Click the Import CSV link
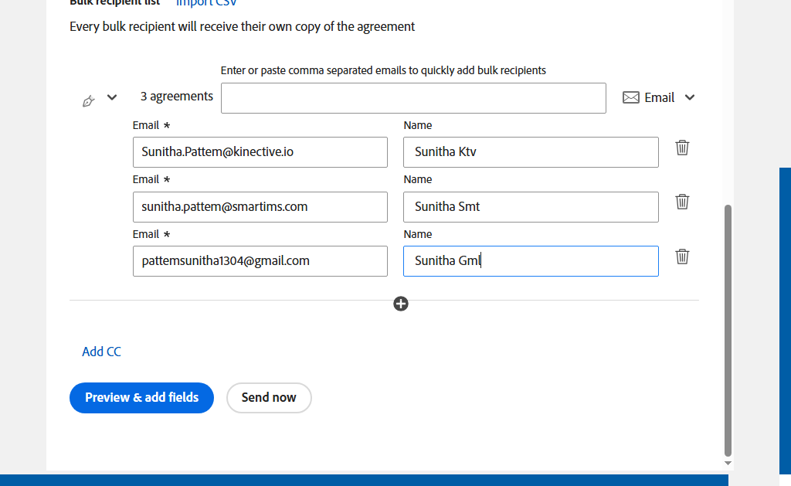The height and width of the screenshot is (486, 791). click(x=206, y=3)
